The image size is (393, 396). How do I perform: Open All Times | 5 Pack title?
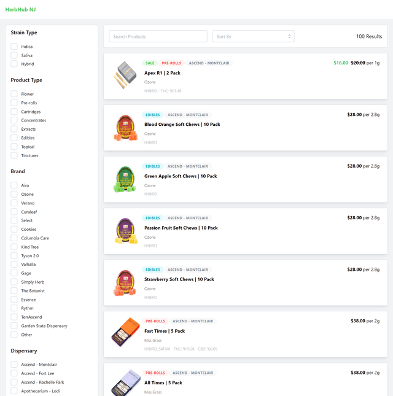click(163, 383)
